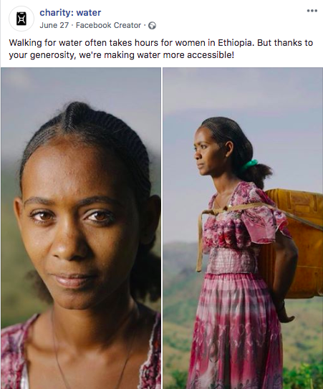Click the post caption text block

pos(161,49)
